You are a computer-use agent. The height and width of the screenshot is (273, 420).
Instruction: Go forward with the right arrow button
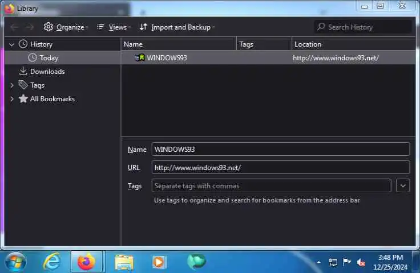(x=30, y=27)
